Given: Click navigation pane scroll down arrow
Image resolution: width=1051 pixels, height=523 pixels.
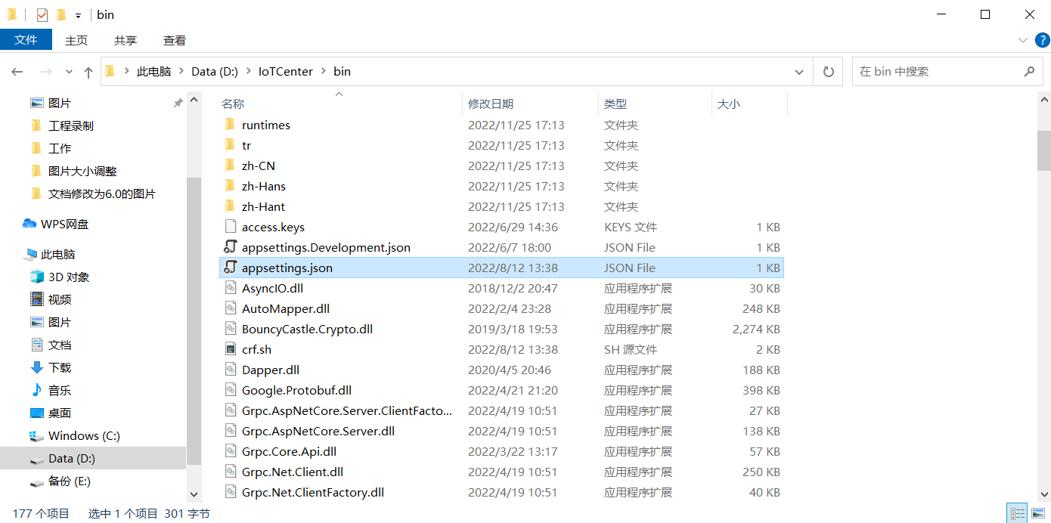Looking at the screenshot, I should click(194, 494).
